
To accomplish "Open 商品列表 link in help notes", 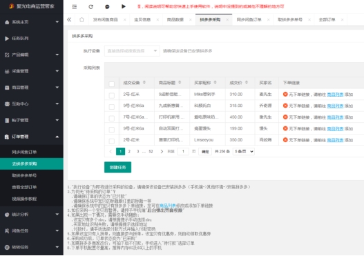I will pyautogui.click(x=167, y=206).
